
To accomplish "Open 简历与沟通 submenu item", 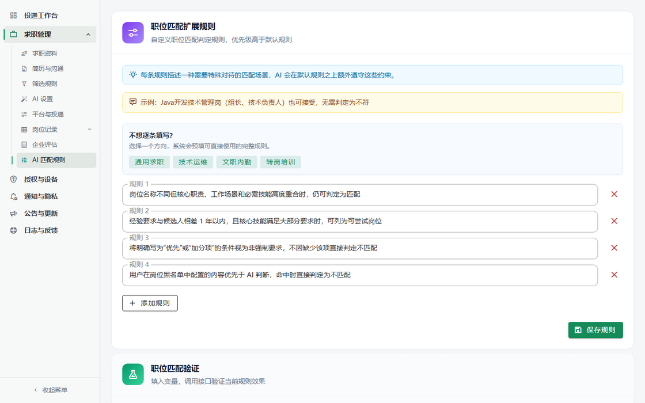I will tap(56, 69).
